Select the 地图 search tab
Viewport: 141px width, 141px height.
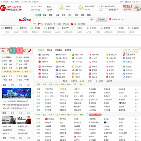coord(76,15)
